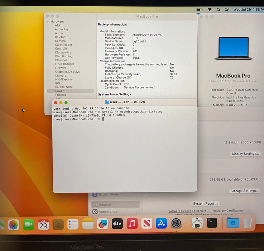Select PCI in the hardware list

(x=58, y=83)
